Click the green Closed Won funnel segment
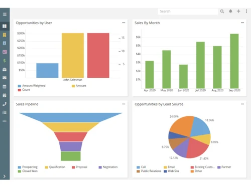The height and width of the screenshot is (188, 251). tap(71, 156)
